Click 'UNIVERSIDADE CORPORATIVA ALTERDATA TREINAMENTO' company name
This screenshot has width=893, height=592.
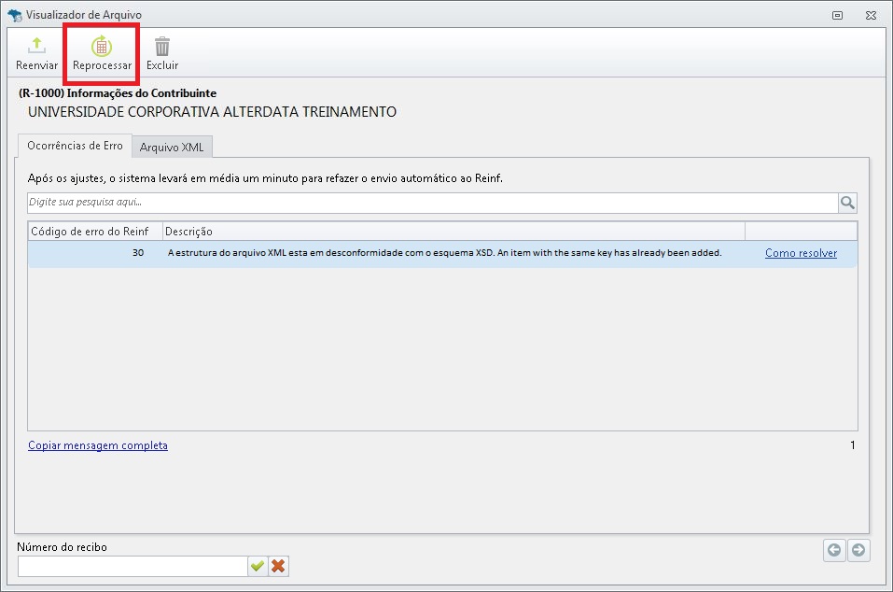tap(212, 112)
